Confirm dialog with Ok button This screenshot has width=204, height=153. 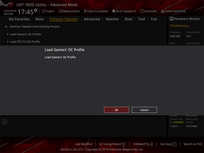[116, 110]
